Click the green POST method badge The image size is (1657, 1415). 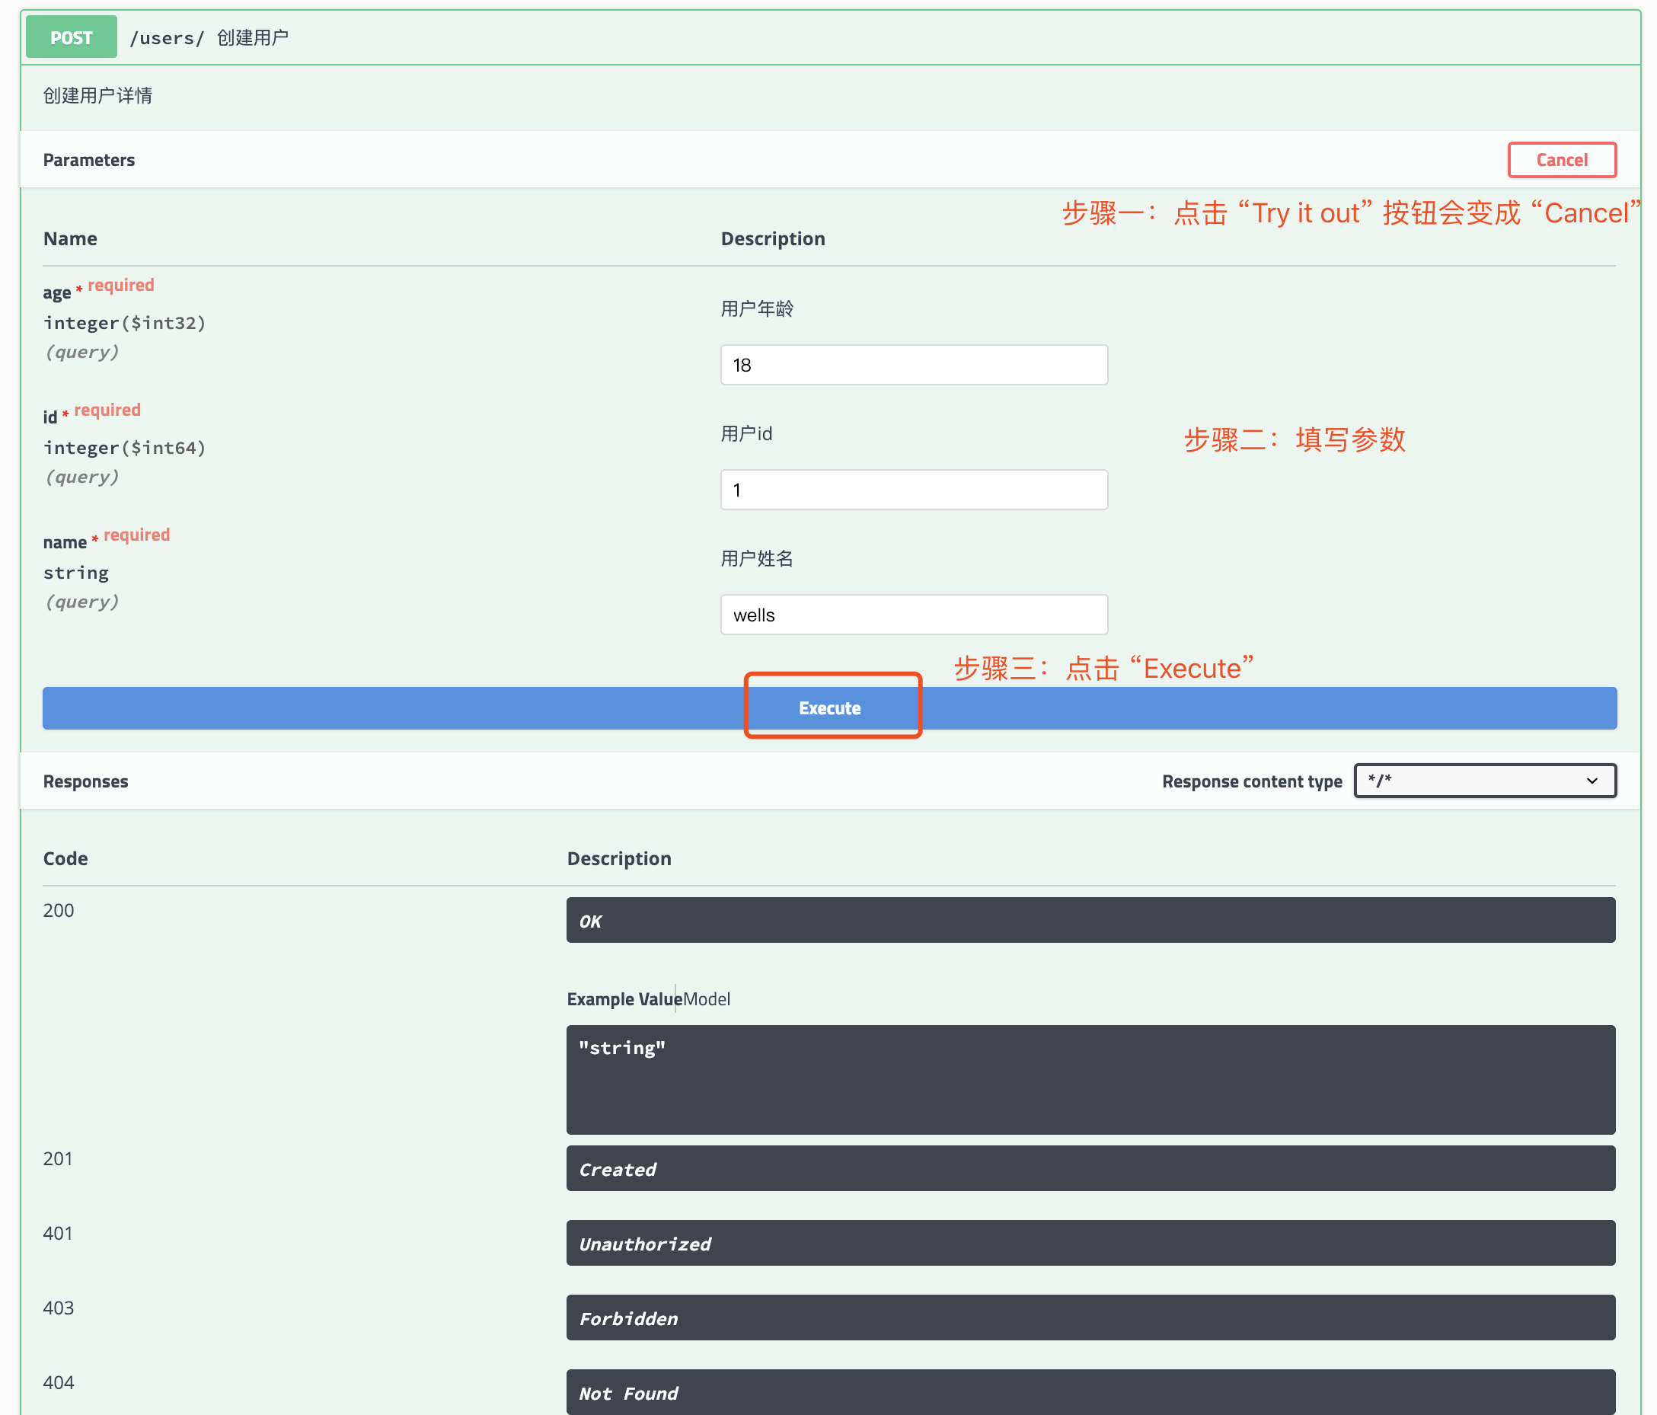click(x=71, y=37)
